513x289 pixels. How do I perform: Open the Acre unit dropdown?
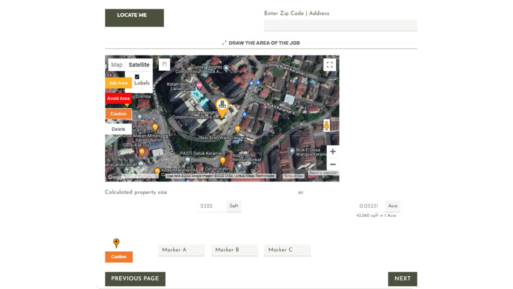(x=392, y=205)
